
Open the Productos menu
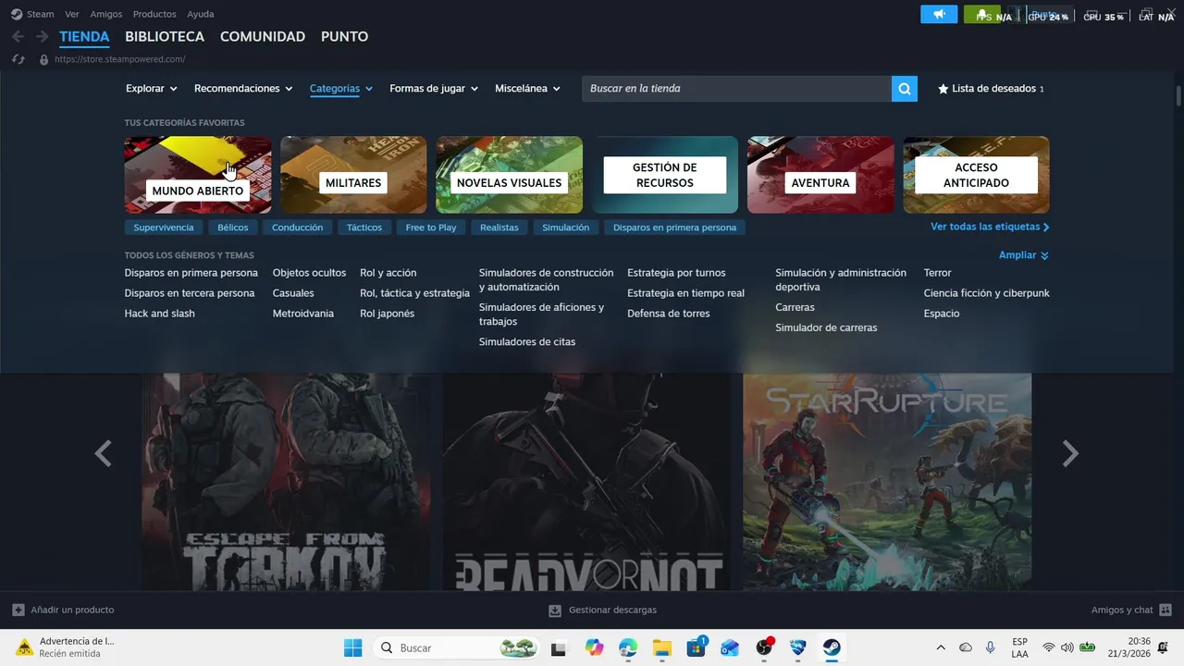pyautogui.click(x=154, y=14)
